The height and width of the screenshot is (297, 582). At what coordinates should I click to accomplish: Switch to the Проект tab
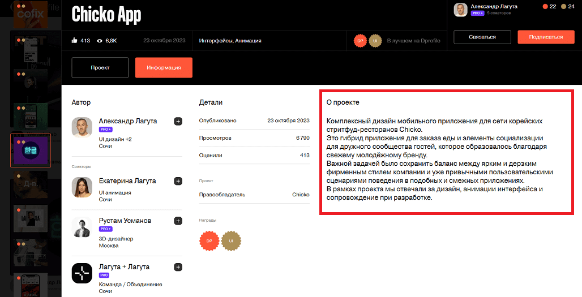pyautogui.click(x=100, y=67)
